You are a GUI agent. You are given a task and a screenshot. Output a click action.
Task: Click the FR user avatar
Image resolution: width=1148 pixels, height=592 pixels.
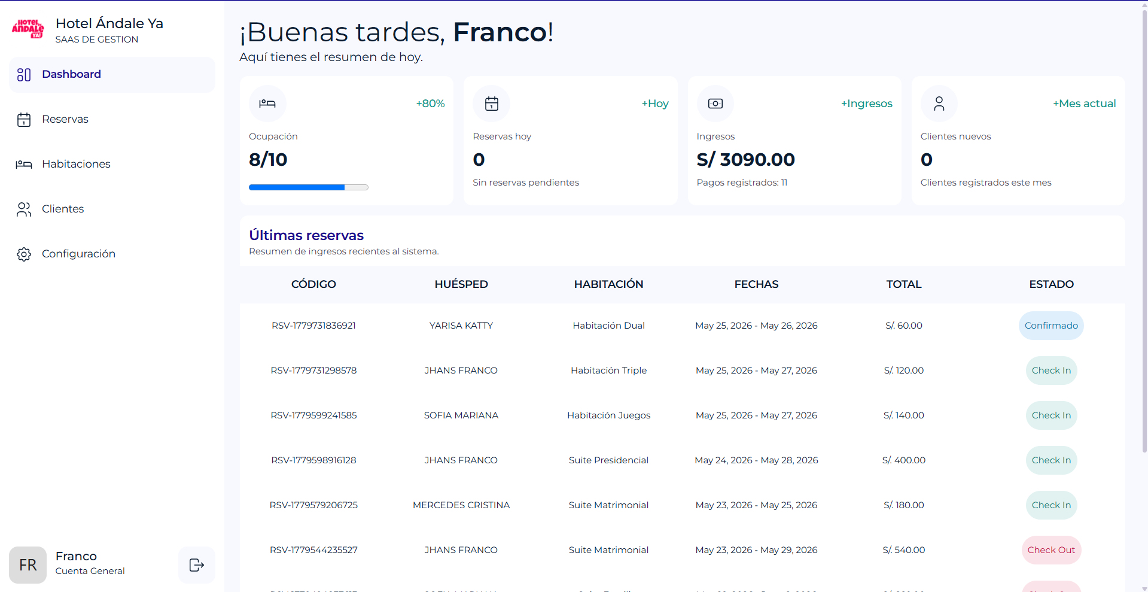(28, 565)
